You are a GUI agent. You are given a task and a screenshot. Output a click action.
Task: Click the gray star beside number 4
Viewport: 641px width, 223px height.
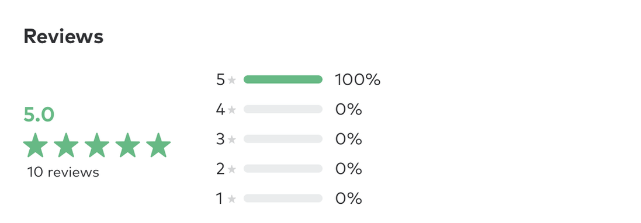pyautogui.click(x=232, y=110)
